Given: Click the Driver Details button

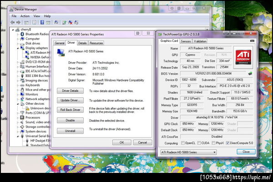Looking at the screenshot, I should pyautogui.click(x=70, y=91).
